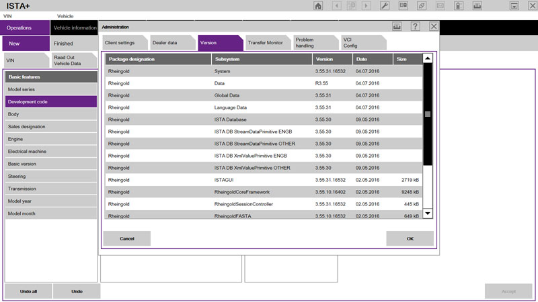This screenshot has width=538, height=302.
Task: Close the Administration dialog
Action: tap(434, 26)
